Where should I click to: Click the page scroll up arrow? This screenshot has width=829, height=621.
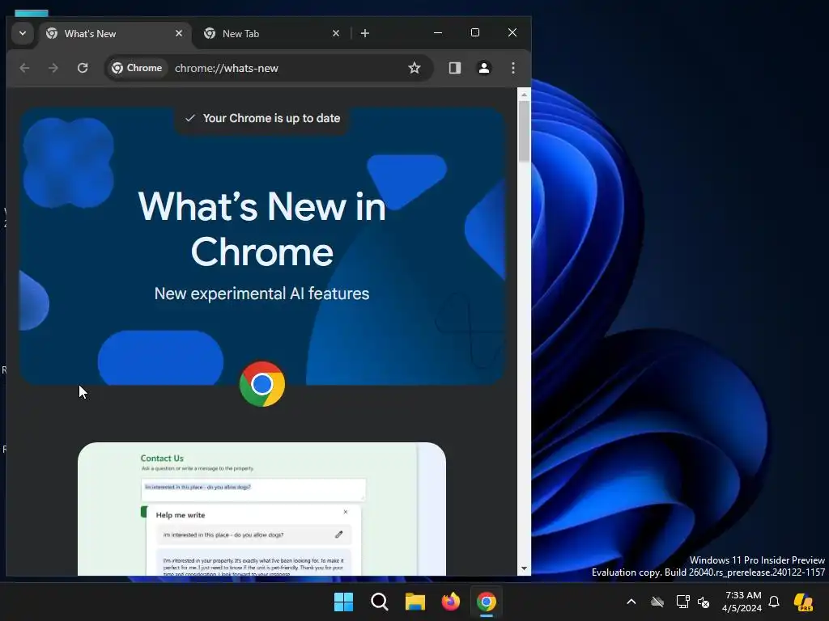click(524, 95)
